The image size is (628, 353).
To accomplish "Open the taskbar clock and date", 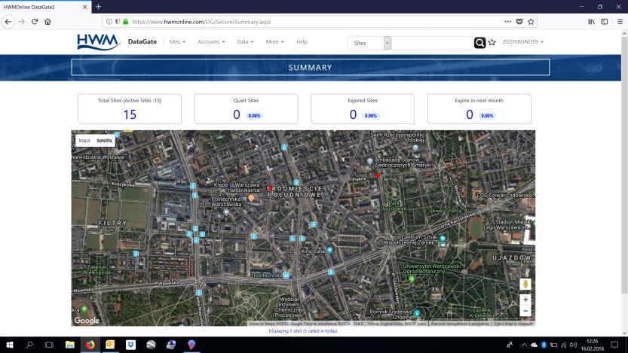I will (593, 345).
